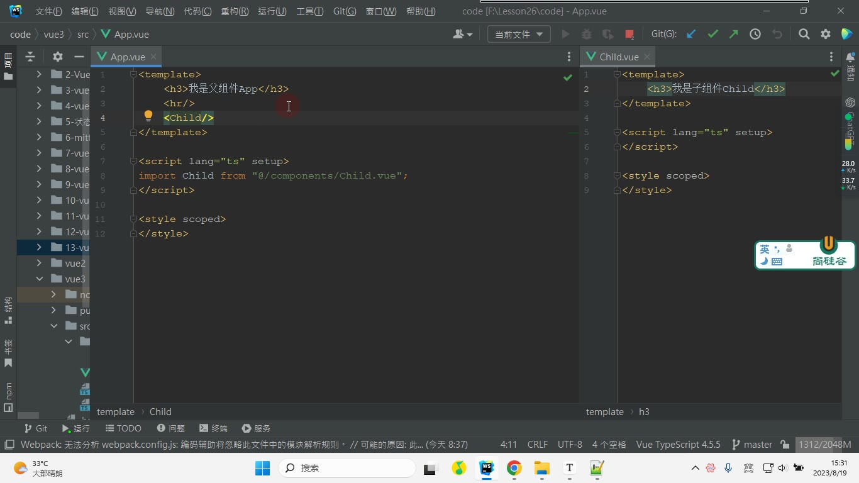The image size is (859, 483).
Task: Toggle the Git tool window button
Action: [x=36, y=428]
